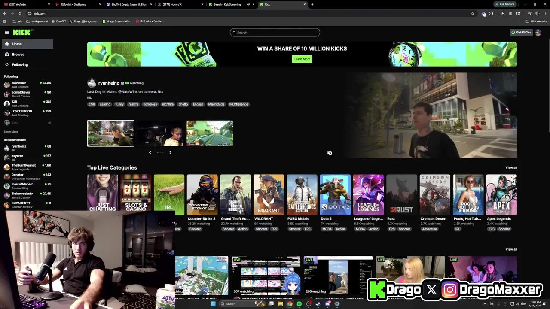Open asyarae in Recommended list
This screenshot has width=550, height=309.
pyautogui.click(x=27, y=158)
